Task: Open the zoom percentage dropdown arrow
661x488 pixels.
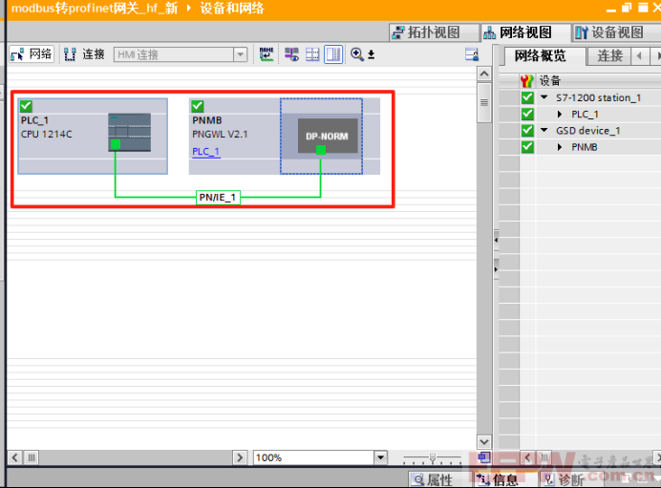Action: (381, 457)
